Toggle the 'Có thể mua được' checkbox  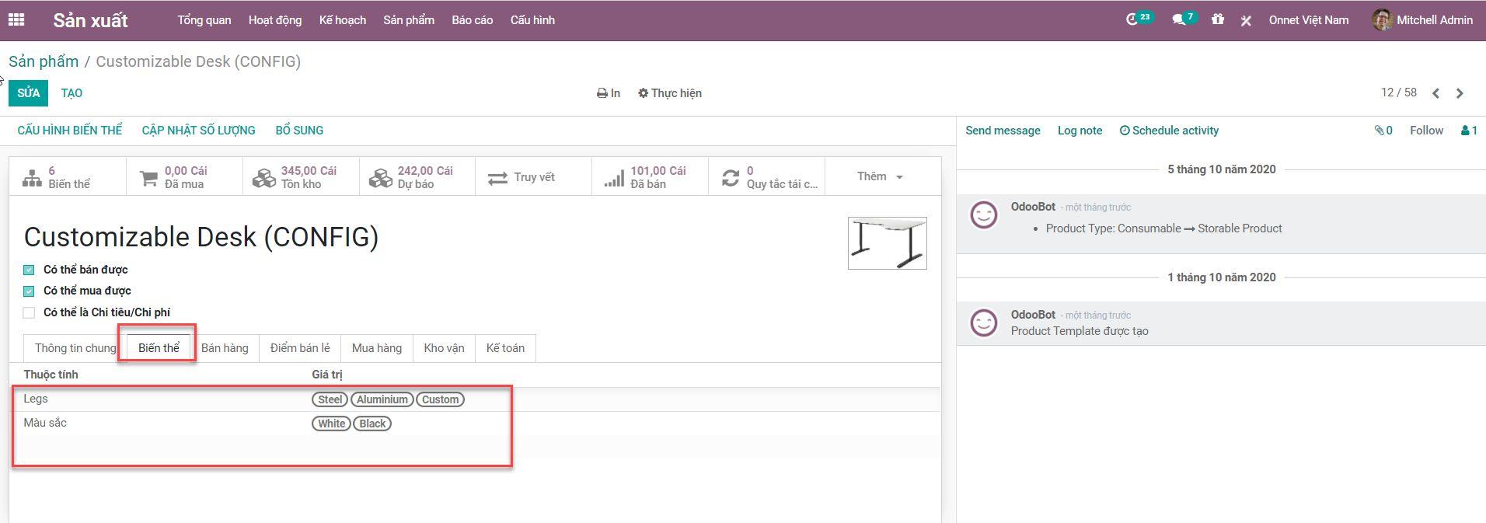pyautogui.click(x=29, y=291)
